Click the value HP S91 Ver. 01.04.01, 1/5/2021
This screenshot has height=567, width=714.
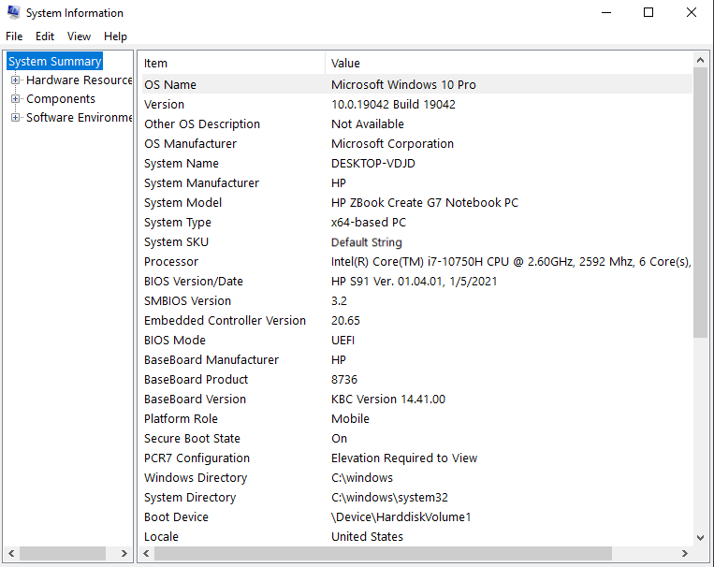(414, 281)
